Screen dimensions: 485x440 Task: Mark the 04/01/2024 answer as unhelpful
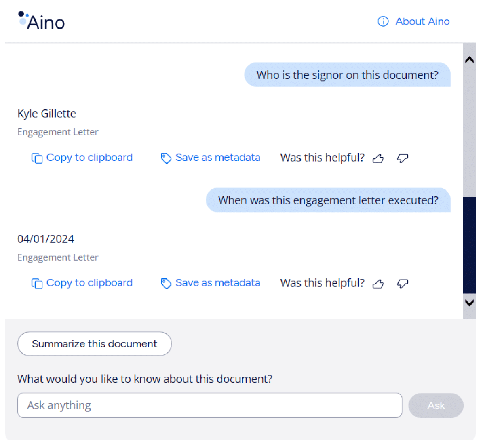[403, 284]
